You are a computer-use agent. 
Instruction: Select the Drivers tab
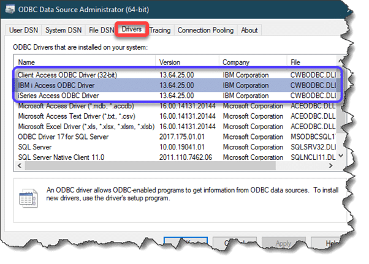(x=132, y=29)
